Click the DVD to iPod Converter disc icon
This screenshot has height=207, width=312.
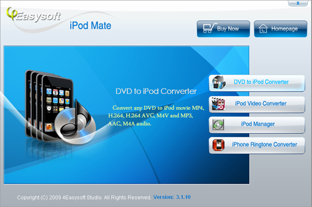tap(218, 82)
